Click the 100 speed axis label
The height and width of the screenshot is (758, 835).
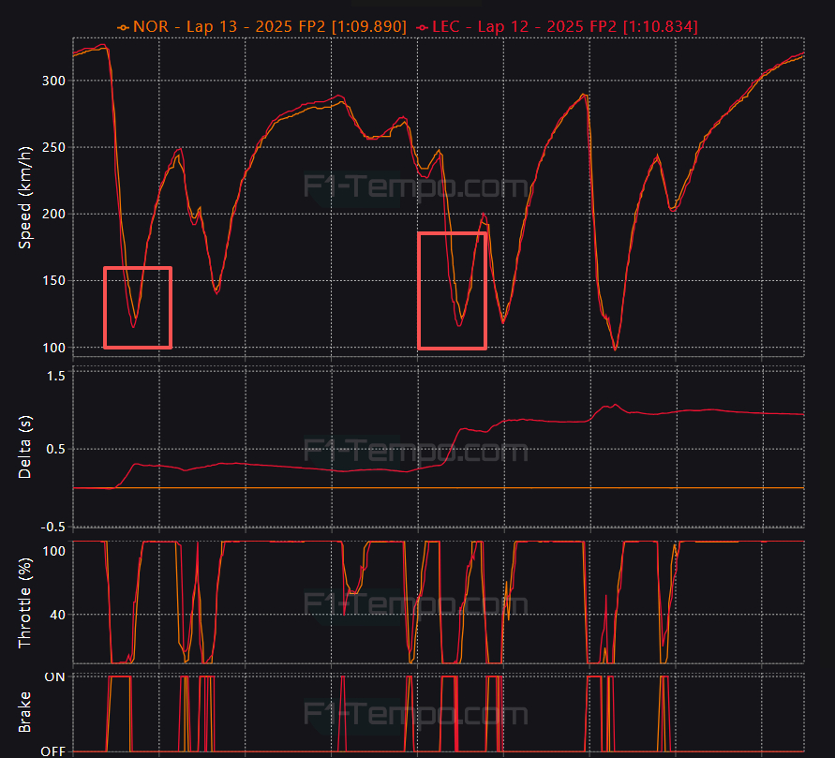[x=53, y=348]
